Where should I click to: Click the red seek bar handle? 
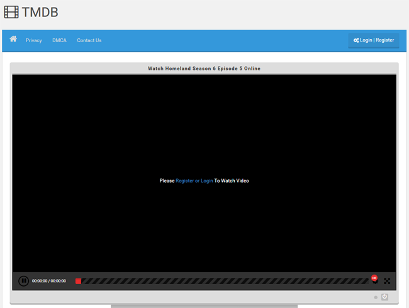click(x=78, y=281)
